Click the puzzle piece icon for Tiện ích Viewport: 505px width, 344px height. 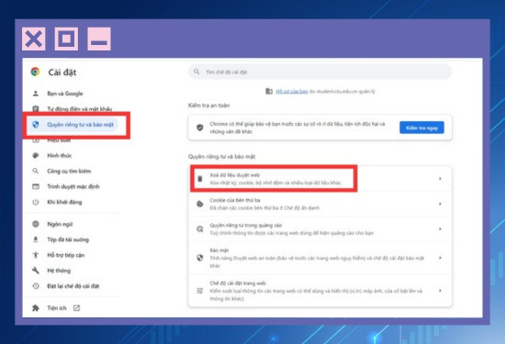[36, 308]
